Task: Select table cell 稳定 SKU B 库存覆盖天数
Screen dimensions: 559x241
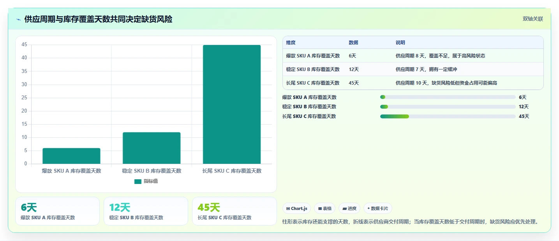Action: click(x=313, y=69)
